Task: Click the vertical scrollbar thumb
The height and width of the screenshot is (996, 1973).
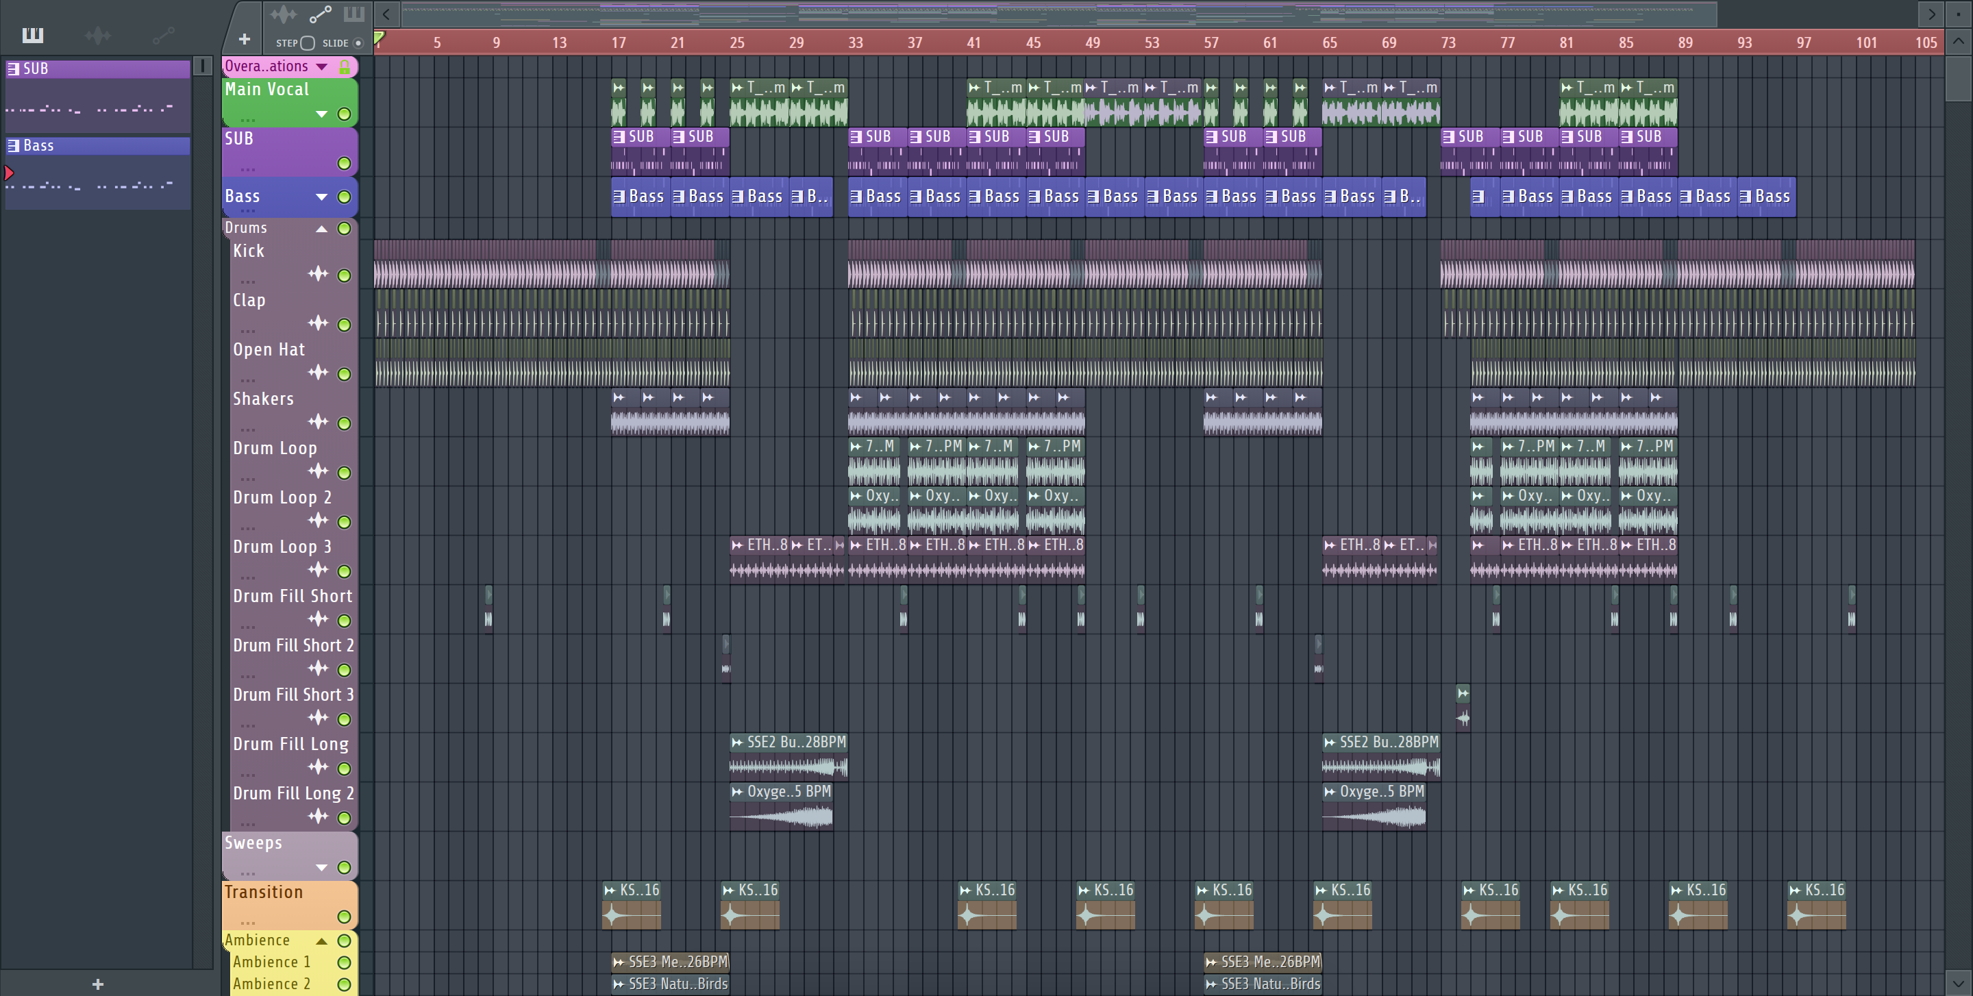Action: (1959, 78)
